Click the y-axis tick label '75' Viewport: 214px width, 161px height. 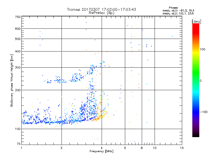pyautogui.click(x=19, y=144)
